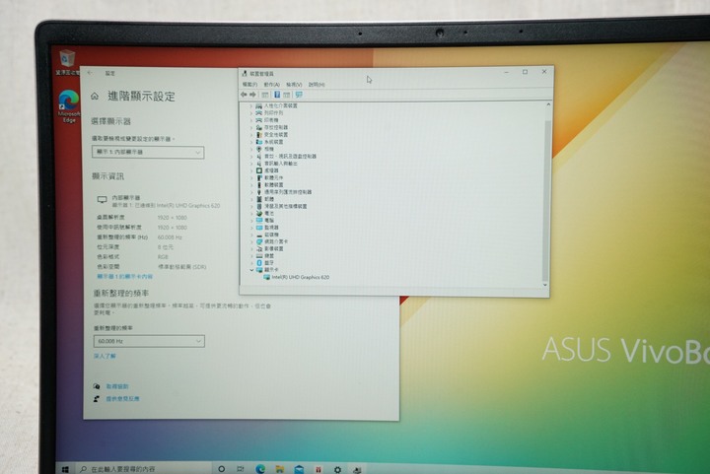Click the Device Manager vertical scrollbar thumb
Screen dimensions: 710x474
pos(546,201)
